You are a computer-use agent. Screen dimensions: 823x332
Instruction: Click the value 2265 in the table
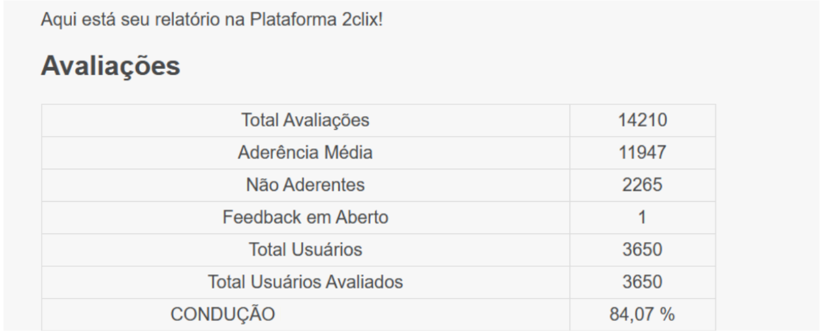(643, 185)
